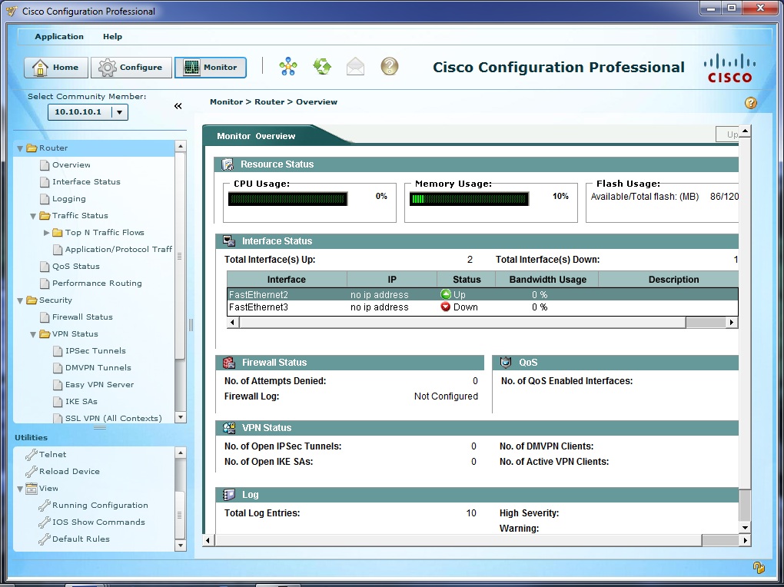784x587 pixels.
Task: Click the yellow help icon near breadcrumb
Action: (x=750, y=103)
